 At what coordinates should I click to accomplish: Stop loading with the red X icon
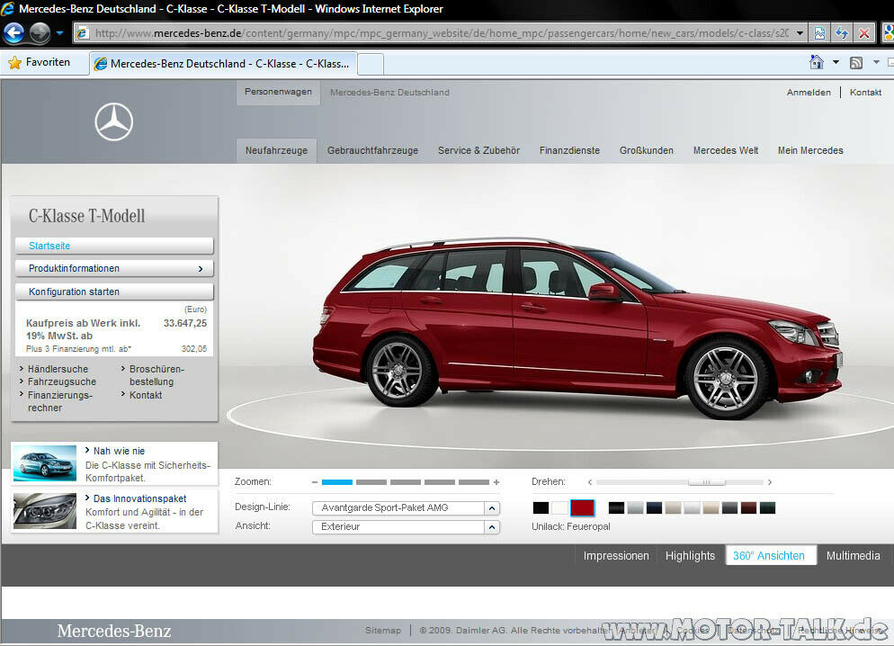point(863,33)
